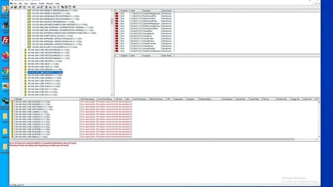The image size is (333, 187).
Task: Click the Function column header in the upper function list
Action: click(151, 10)
